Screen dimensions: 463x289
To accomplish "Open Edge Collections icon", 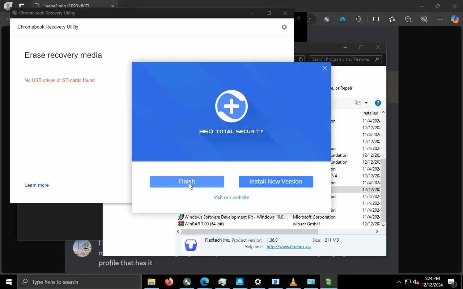I will (x=408, y=19).
